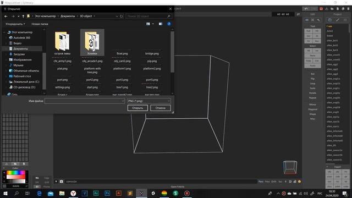Collapse the Export panel arrow

[327, 167]
